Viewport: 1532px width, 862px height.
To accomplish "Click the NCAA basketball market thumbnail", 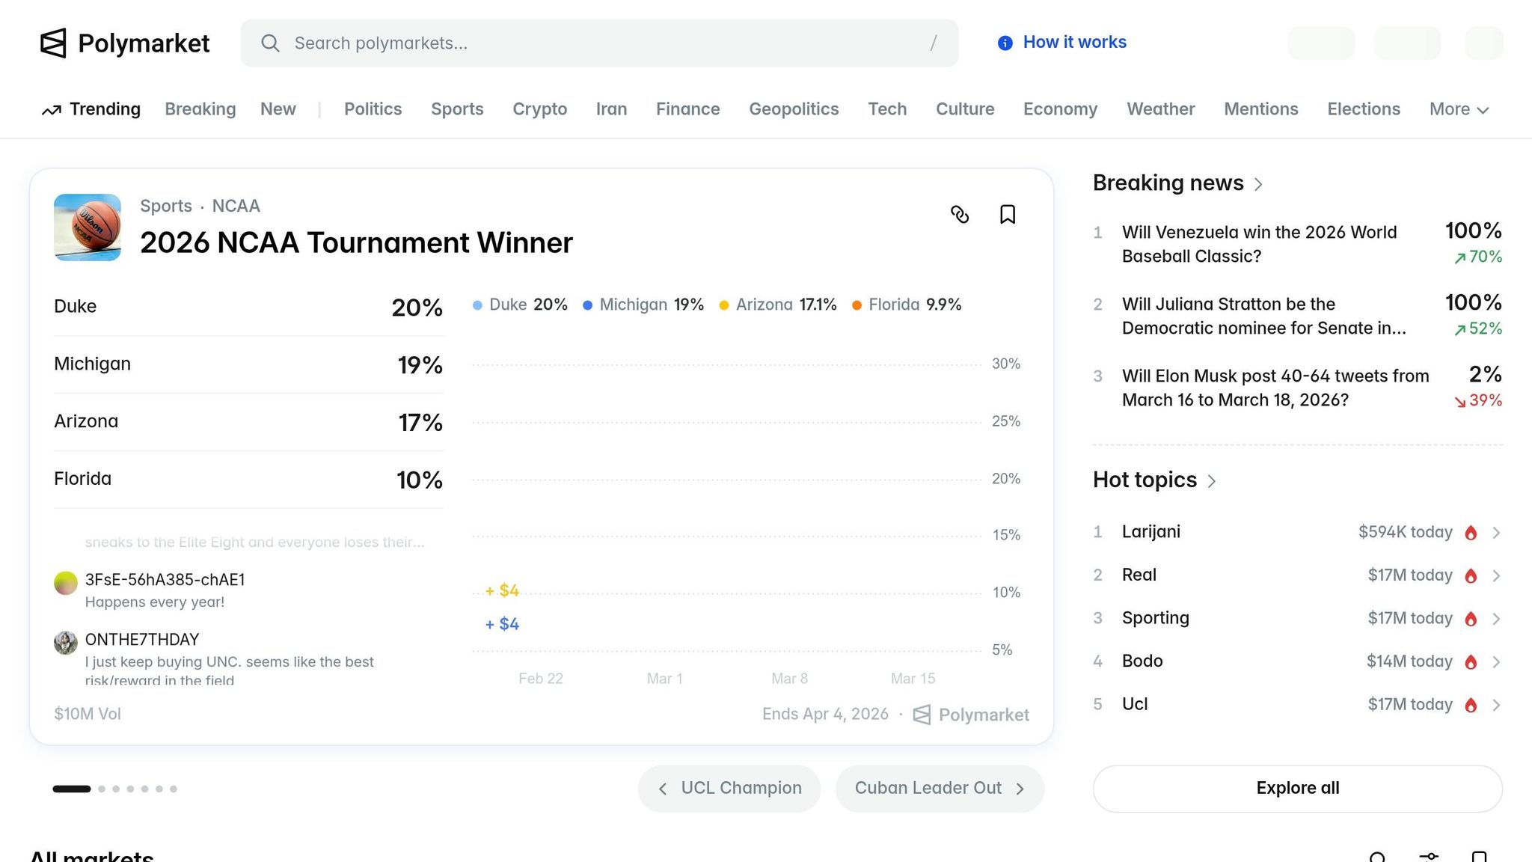I will (88, 227).
